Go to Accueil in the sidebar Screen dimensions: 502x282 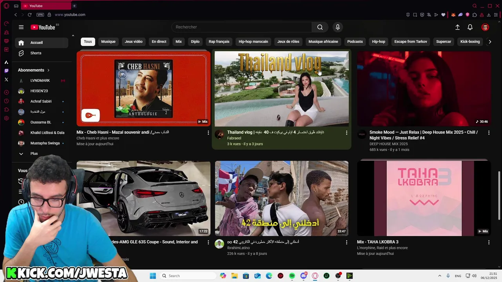click(42, 43)
